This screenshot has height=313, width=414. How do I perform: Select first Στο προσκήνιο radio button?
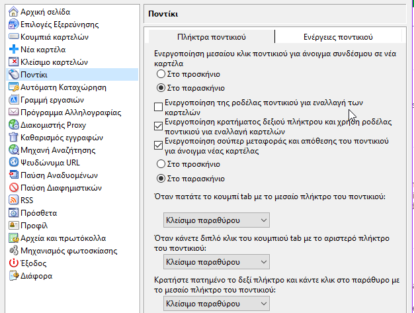[x=161, y=74]
